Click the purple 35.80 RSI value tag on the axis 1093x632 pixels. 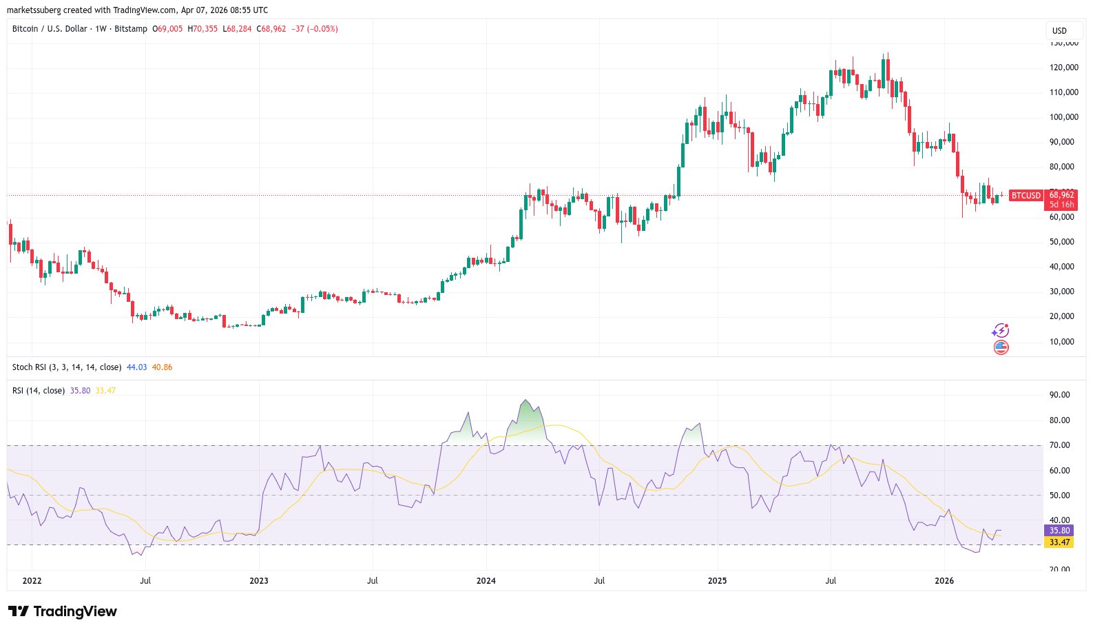click(x=1059, y=531)
